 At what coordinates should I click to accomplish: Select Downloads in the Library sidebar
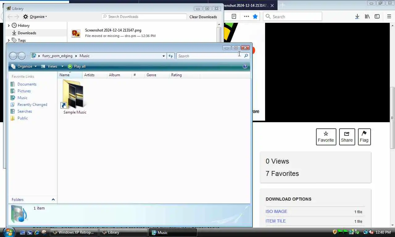(27, 33)
